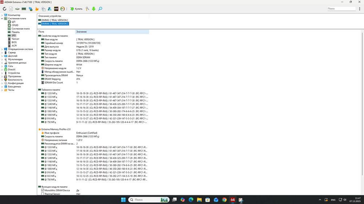Expand the Дисплей tree node
The width and height of the screenshot is (364, 204).
tap(2, 56)
